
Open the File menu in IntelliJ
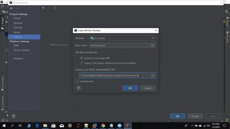3,6
